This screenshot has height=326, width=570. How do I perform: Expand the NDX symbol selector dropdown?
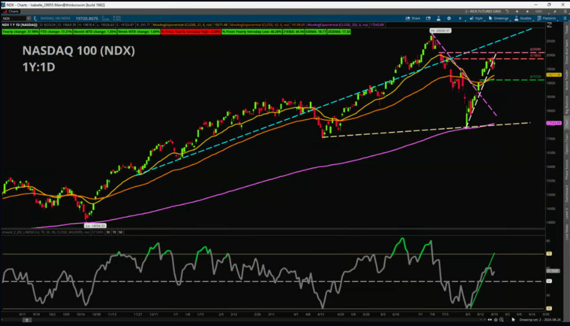pyautogui.click(x=29, y=19)
